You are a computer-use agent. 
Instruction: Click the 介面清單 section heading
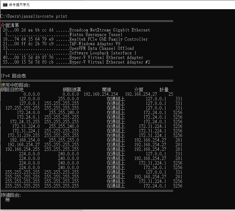10,26
